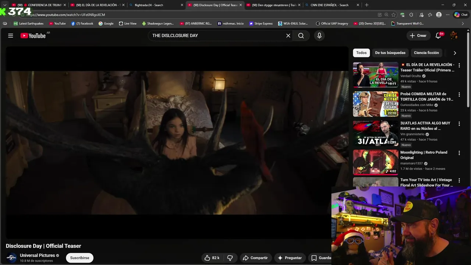Viewport: 471px width, 265px height.
Task: Switch to flightradar24 Search tab
Action: tap(156, 5)
